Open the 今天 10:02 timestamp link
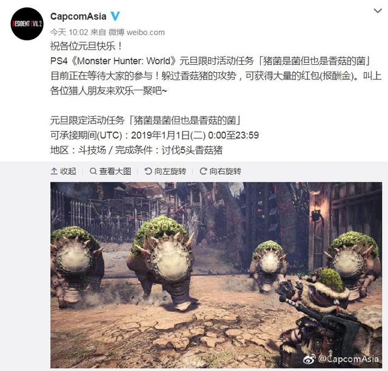 (x=69, y=32)
